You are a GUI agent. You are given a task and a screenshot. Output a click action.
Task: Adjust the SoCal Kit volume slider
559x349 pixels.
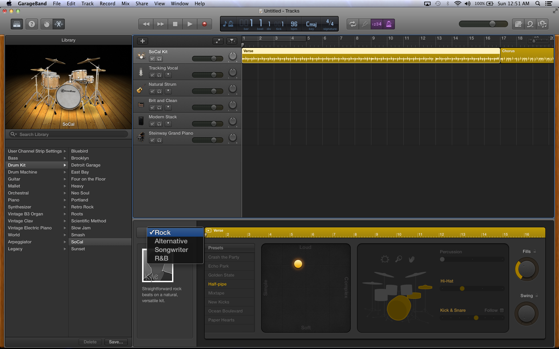[208, 59]
